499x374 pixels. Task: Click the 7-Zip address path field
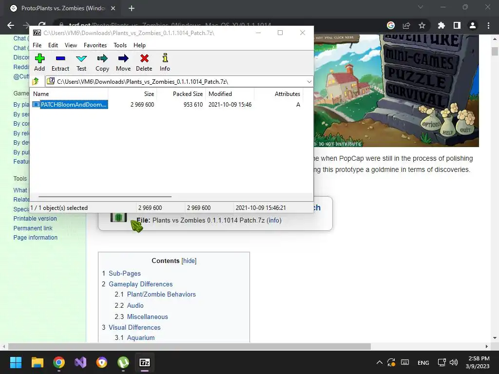[179, 82]
